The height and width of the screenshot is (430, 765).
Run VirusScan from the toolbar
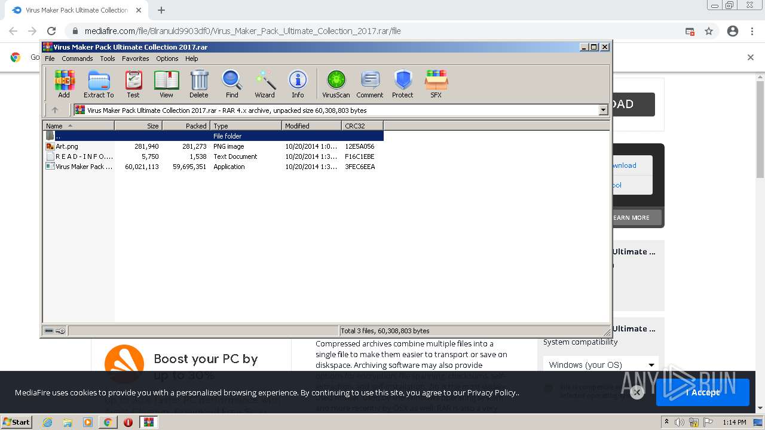pyautogui.click(x=336, y=84)
